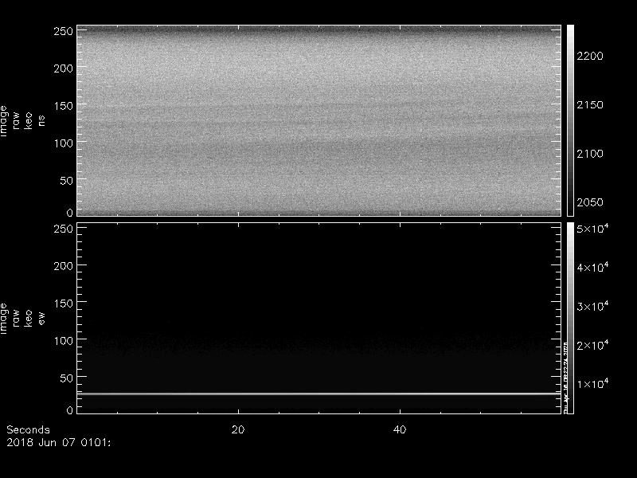Select the 2050 colorbar label
Image resolution: width=637 pixels, height=478 pixels.
pyautogui.click(x=592, y=202)
